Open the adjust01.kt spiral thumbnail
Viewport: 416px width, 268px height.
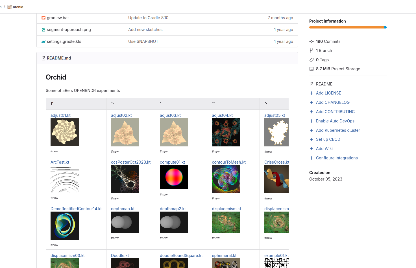click(65, 132)
